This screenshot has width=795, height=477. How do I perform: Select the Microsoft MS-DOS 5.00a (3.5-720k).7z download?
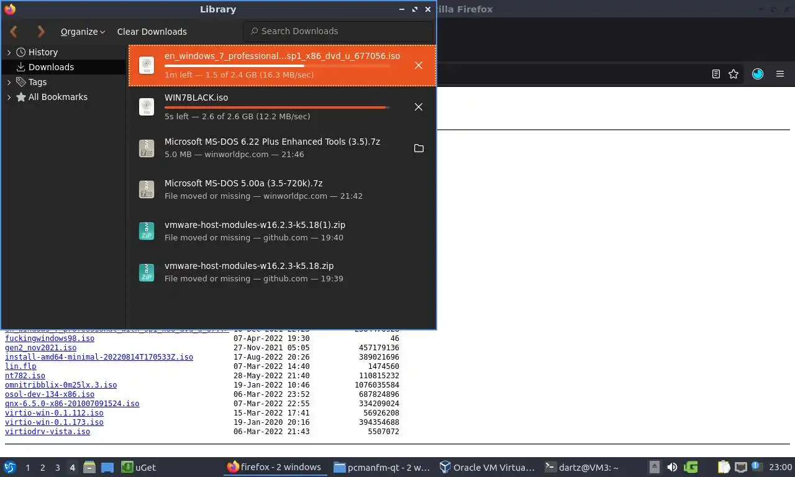pos(282,189)
